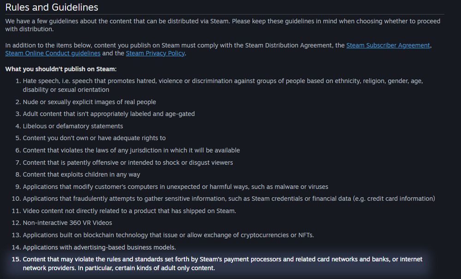Image resolution: width=461 pixels, height=279 pixels.
Task: Open the Steam Privacy Policy link
Action: tap(155, 53)
